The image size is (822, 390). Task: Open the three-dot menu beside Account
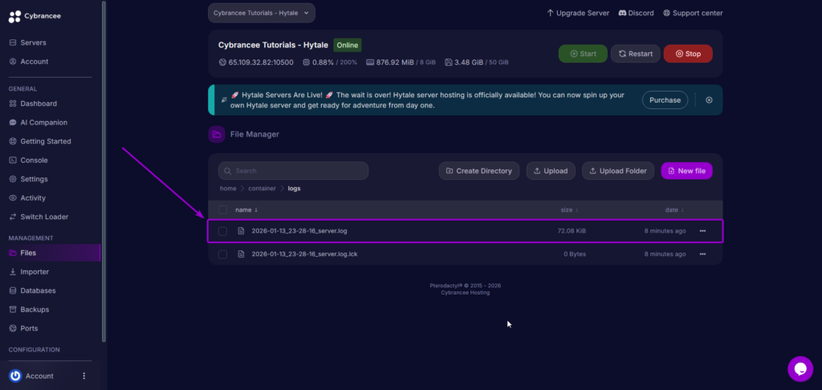pyautogui.click(x=83, y=376)
